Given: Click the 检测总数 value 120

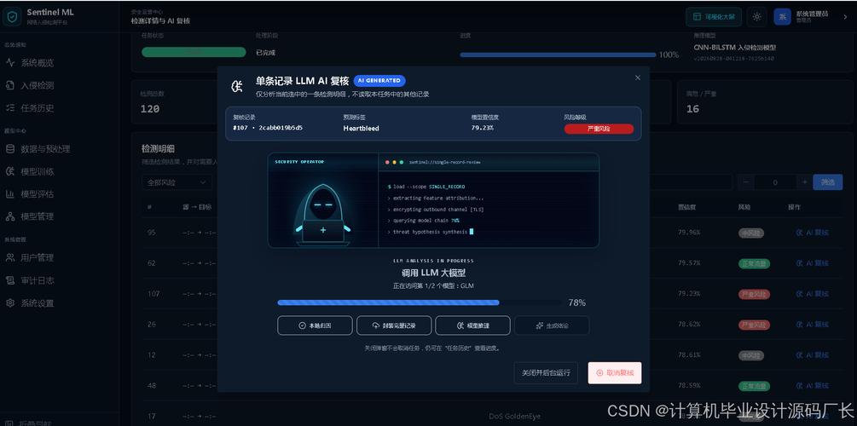Looking at the screenshot, I should click(x=150, y=109).
